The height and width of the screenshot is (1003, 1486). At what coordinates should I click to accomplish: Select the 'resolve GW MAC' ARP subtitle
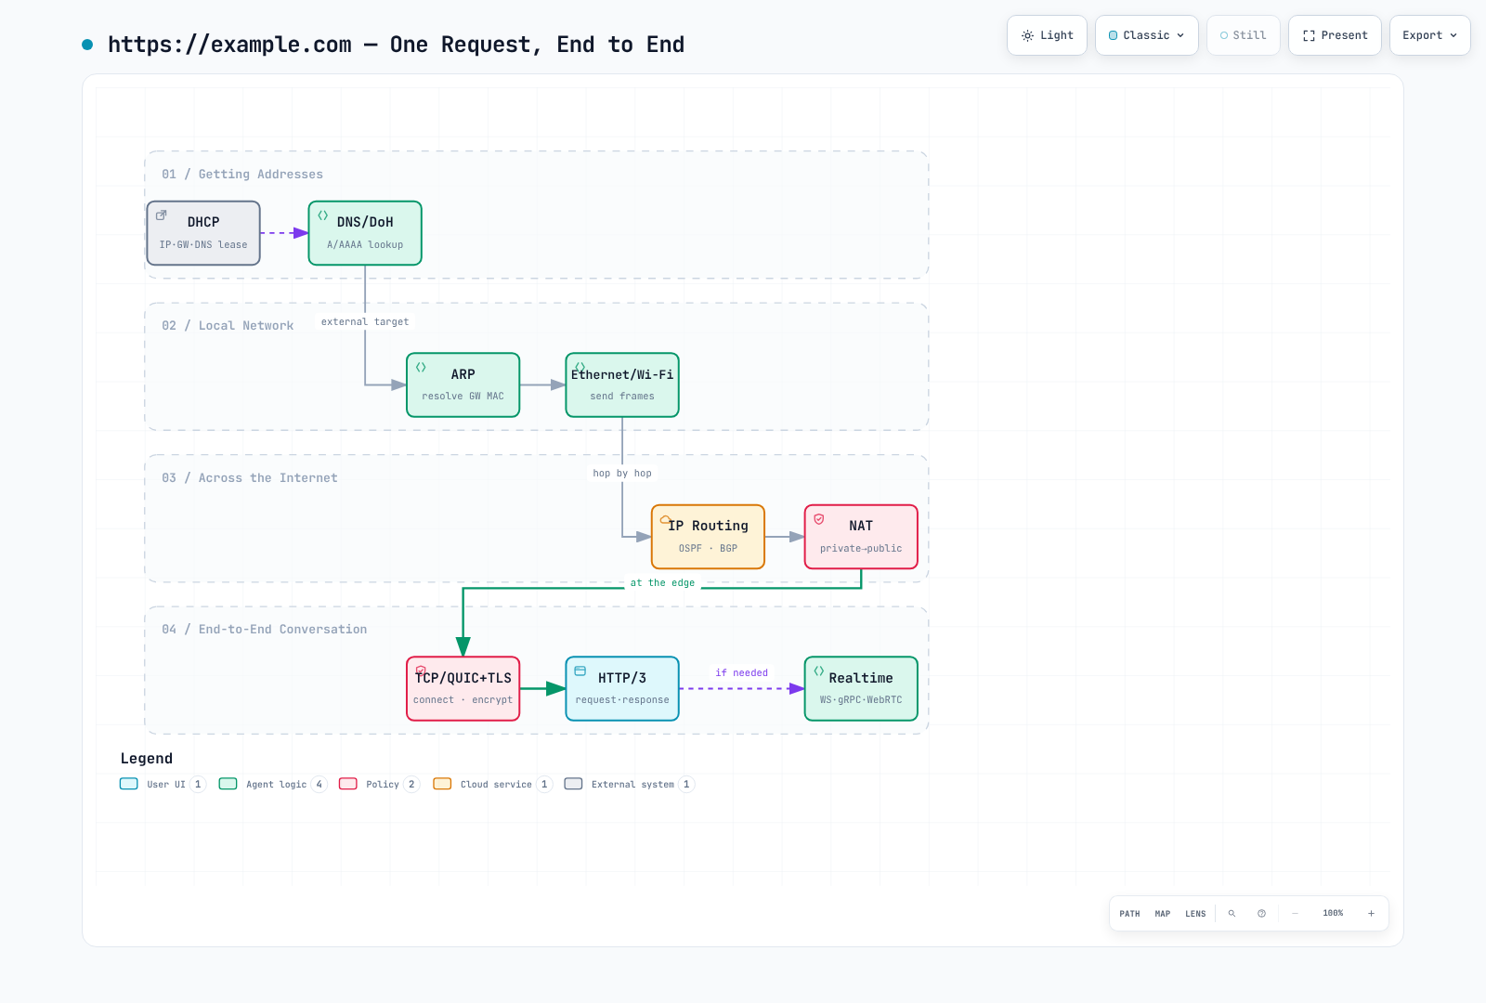tap(463, 397)
